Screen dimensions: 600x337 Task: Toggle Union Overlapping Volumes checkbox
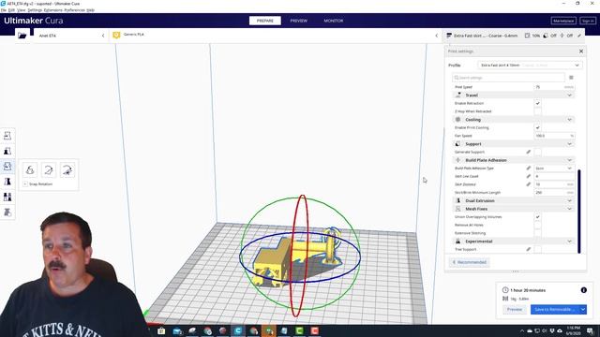pos(537,216)
